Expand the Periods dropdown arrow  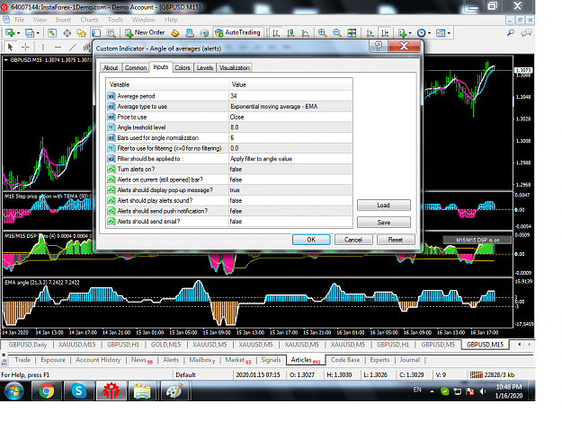[x=430, y=33]
